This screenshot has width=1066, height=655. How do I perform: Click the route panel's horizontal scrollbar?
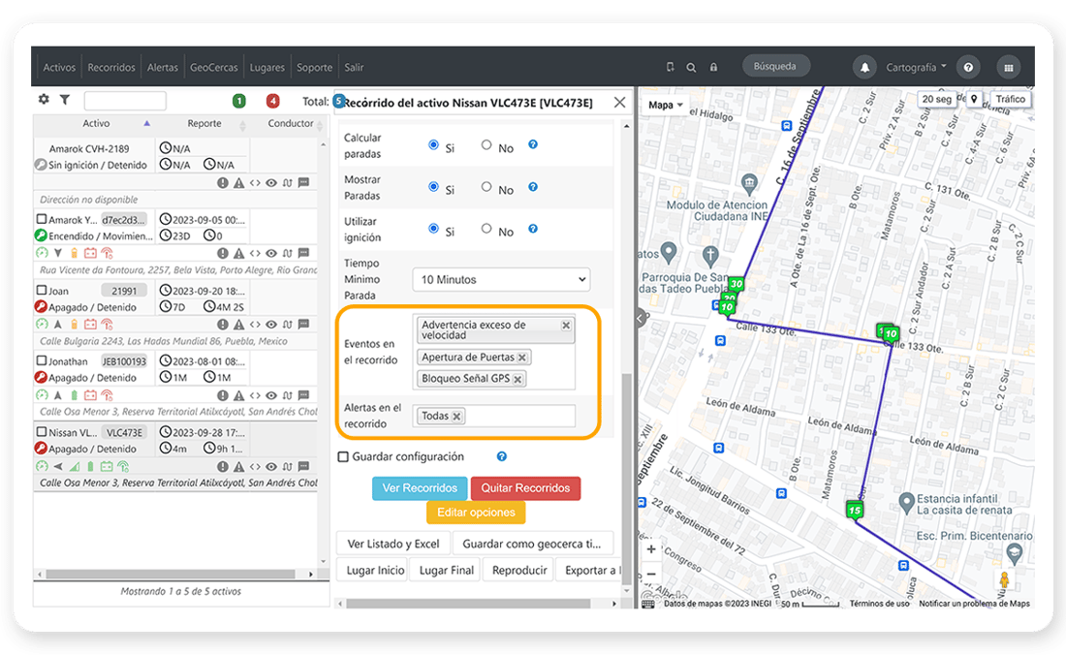pyautogui.click(x=468, y=604)
